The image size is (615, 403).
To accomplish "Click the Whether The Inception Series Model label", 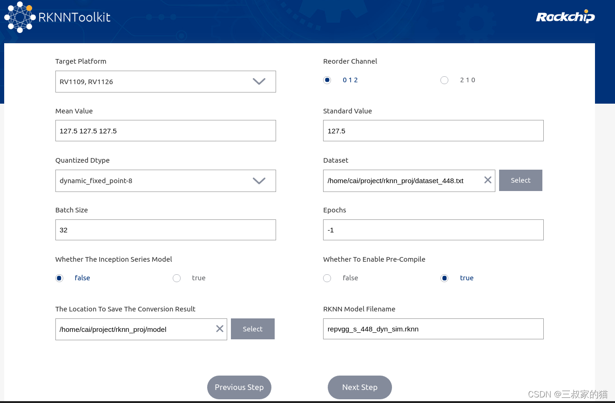I will click(114, 259).
